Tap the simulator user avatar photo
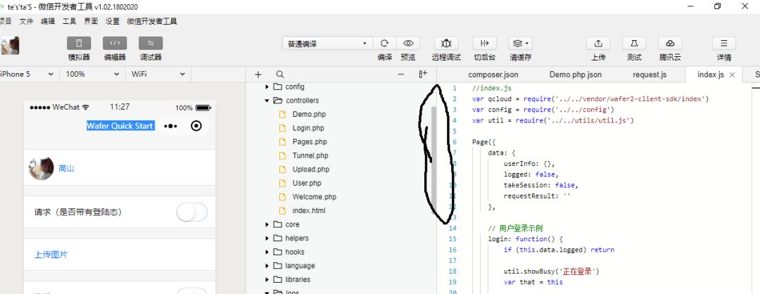 coord(42,168)
